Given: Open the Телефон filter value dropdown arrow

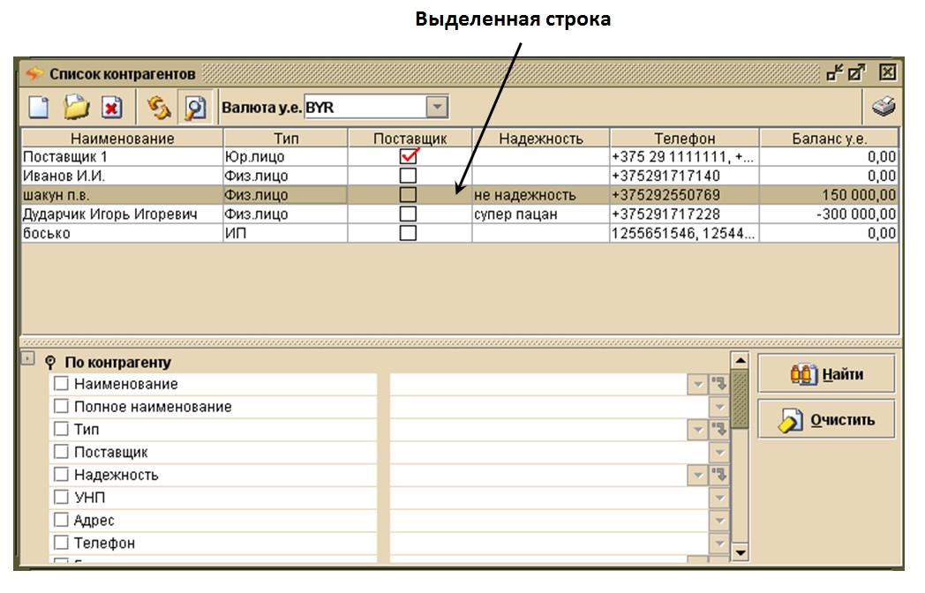Looking at the screenshot, I should click(x=719, y=544).
